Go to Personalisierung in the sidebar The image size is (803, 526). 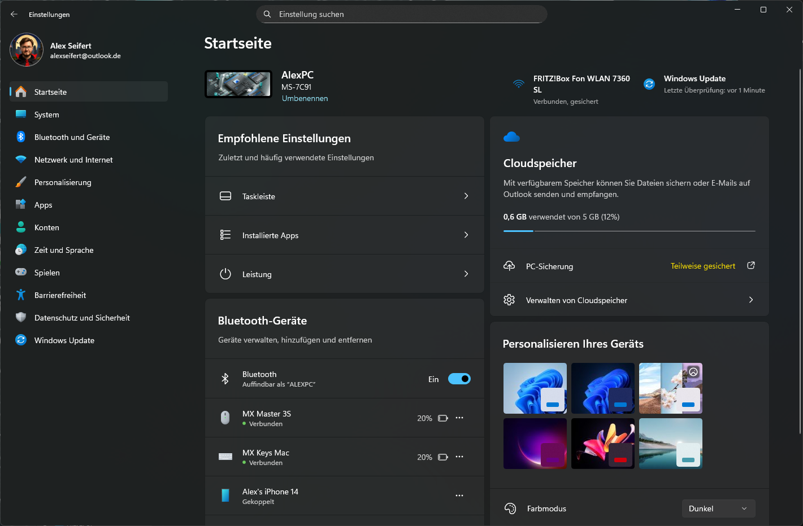click(63, 182)
